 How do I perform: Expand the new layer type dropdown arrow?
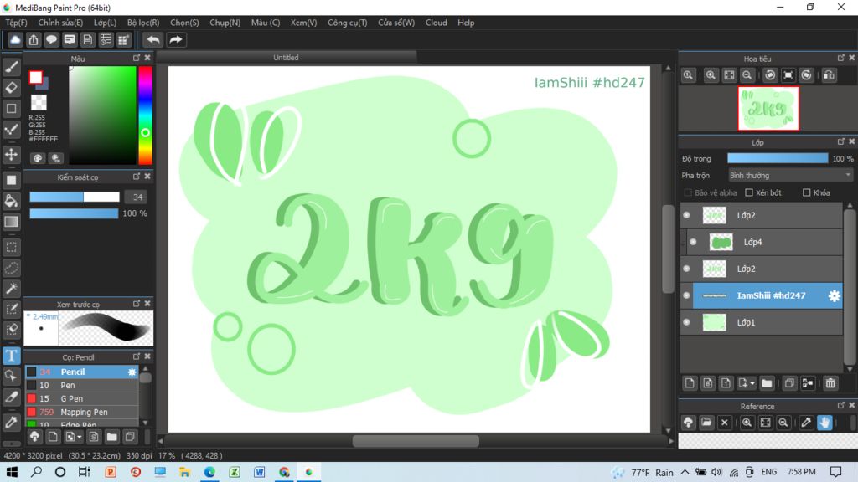pyautogui.click(x=752, y=383)
